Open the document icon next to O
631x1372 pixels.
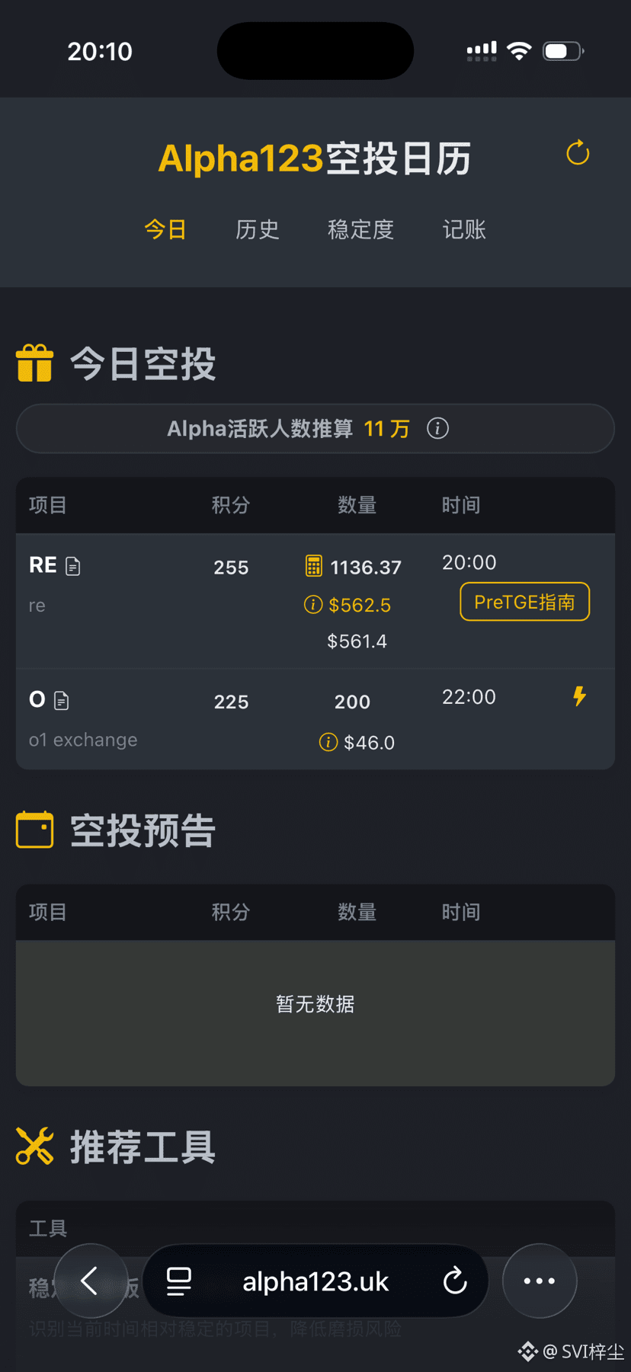pos(62,701)
